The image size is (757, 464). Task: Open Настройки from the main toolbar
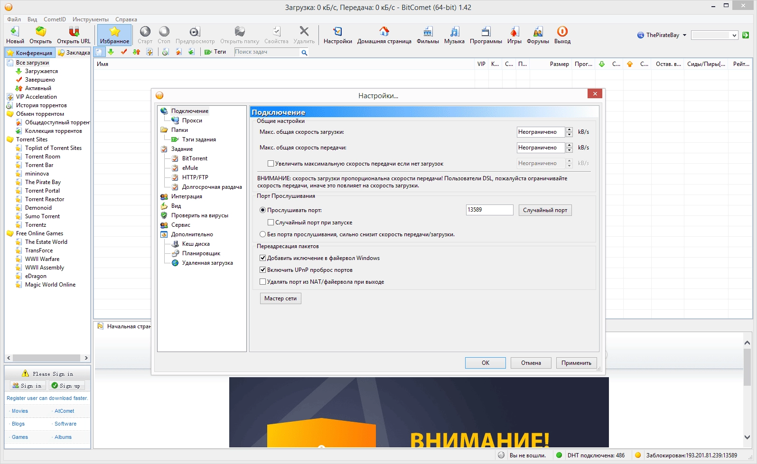337,35
